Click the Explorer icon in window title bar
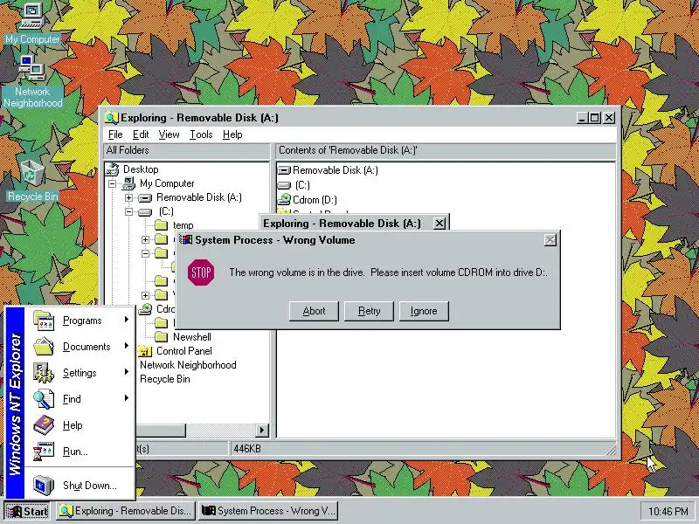 point(112,118)
